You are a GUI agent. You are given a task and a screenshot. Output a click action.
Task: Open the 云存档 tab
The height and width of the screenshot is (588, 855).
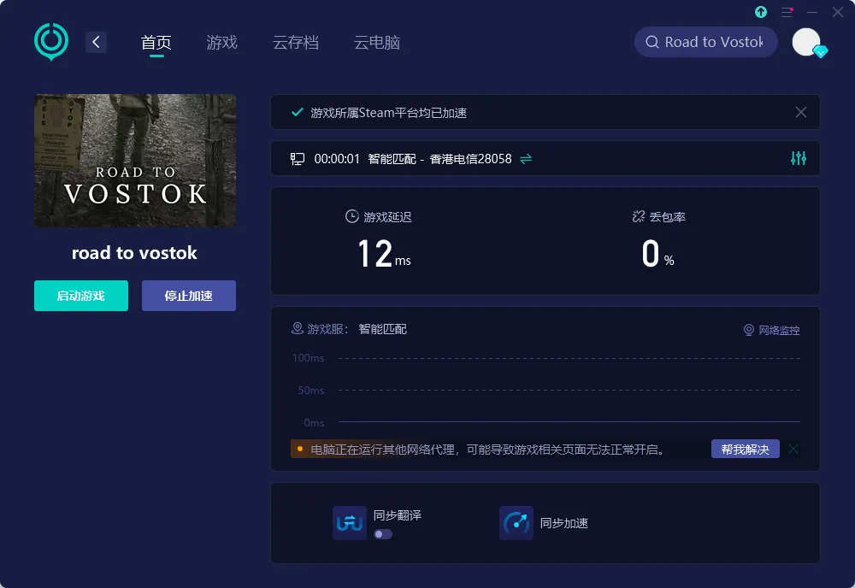pyautogui.click(x=296, y=41)
